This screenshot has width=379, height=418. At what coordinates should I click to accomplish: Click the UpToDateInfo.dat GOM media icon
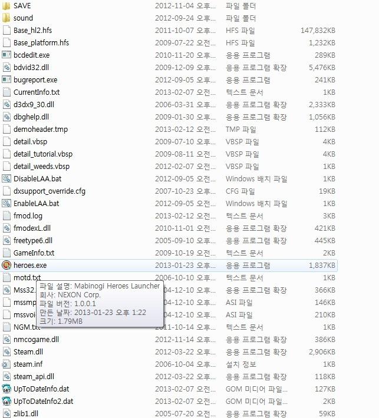click(x=6, y=389)
